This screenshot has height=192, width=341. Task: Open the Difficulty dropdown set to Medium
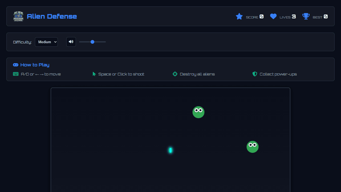46,42
